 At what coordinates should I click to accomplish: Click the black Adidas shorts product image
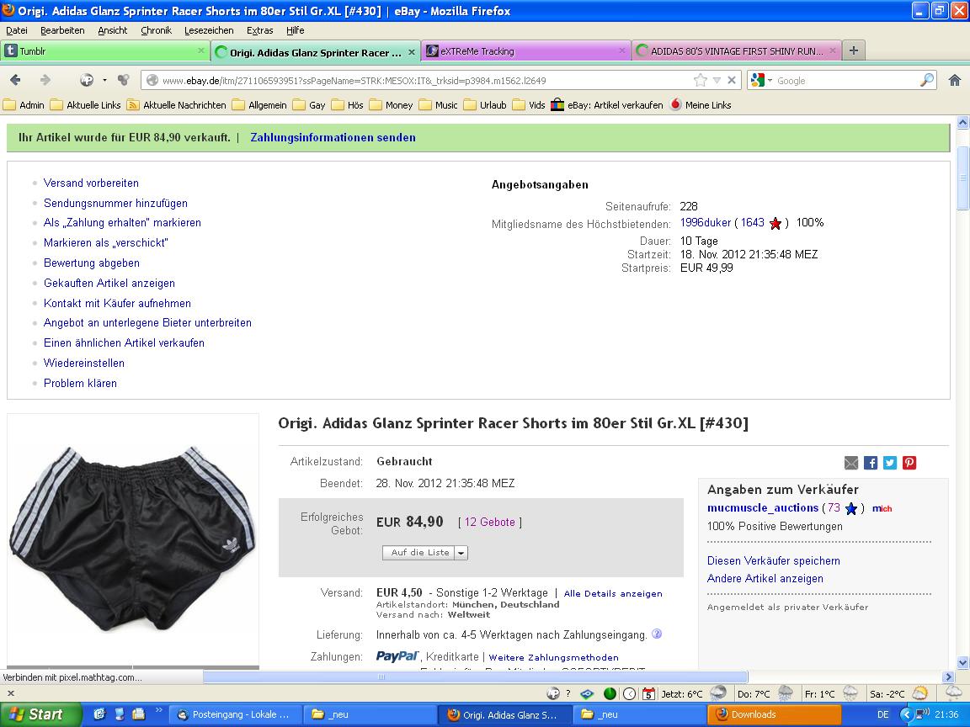point(132,537)
